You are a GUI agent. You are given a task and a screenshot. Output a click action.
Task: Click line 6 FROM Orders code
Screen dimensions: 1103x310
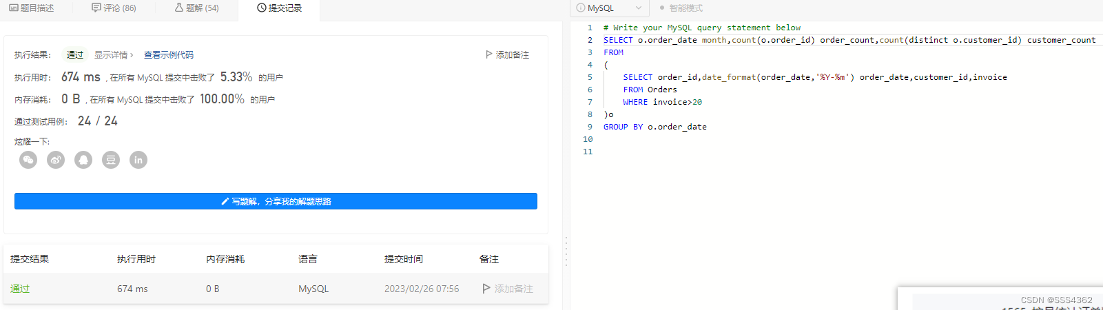[650, 90]
